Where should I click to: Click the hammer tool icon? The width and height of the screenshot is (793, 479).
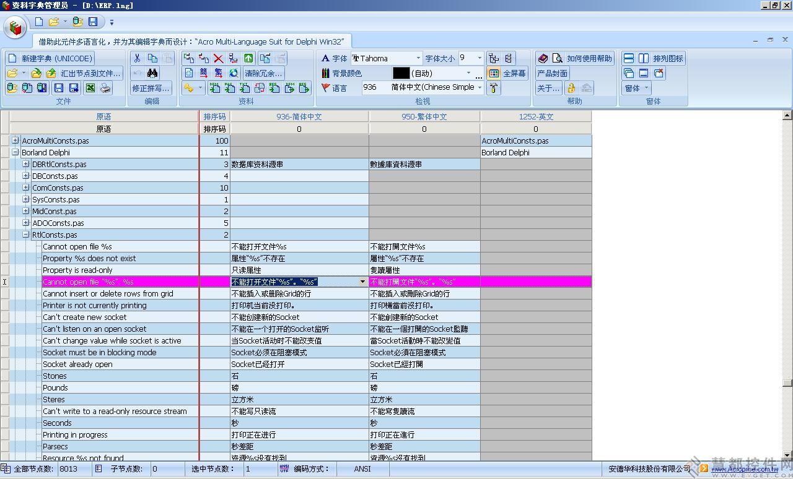click(x=494, y=88)
